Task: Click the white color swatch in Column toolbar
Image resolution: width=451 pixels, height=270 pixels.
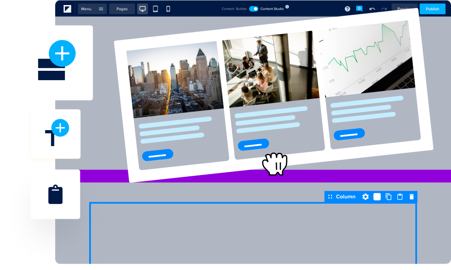Action: (x=377, y=197)
